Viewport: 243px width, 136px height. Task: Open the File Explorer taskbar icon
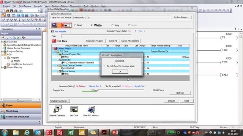[x=16, y=133]
